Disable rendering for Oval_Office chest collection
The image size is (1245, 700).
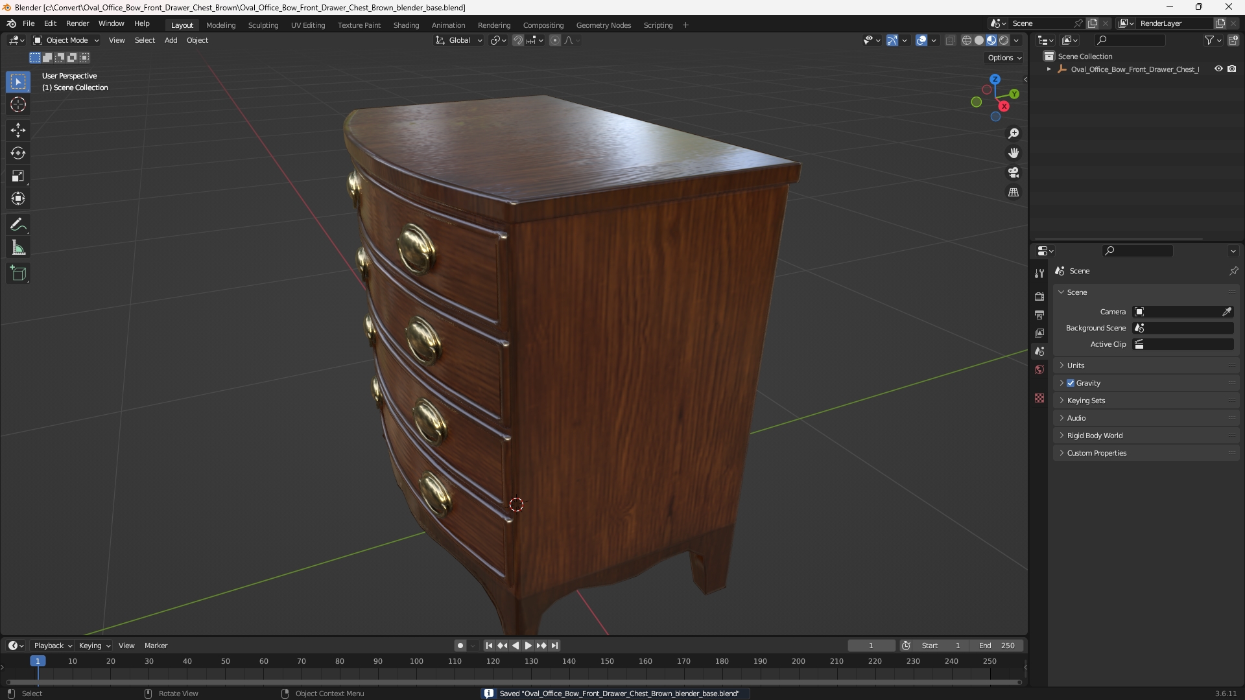point(1232,69)
